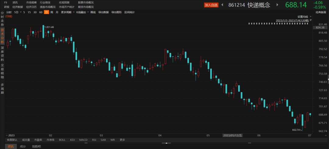
Task: Switch chart period to 周 weekly
Action: point(51,12)
